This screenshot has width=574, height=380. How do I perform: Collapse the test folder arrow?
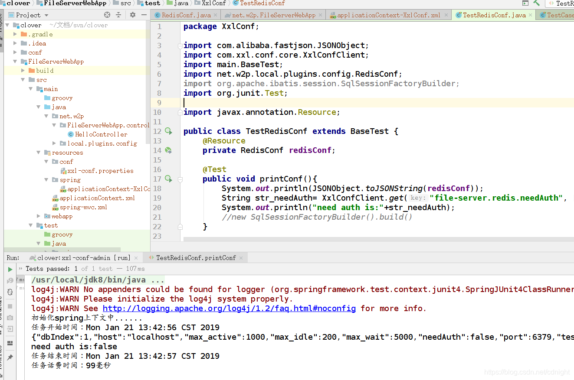(31, 225)
